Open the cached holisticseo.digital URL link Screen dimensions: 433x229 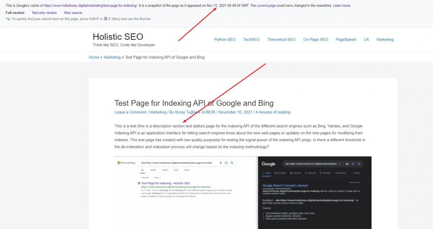tap(91, 5)
